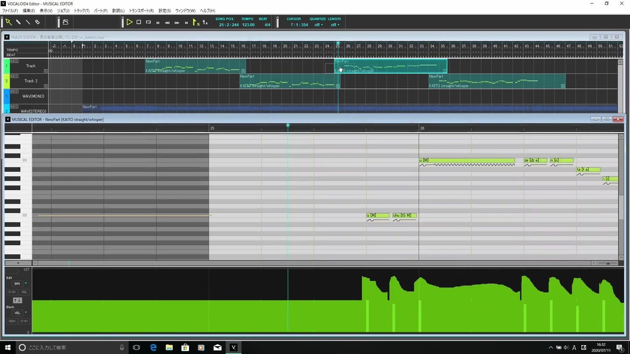Solo Track 2 with S button

coord(16,76)
